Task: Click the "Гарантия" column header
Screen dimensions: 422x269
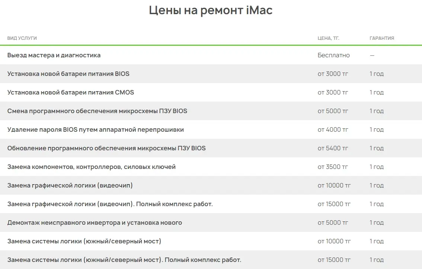Action: 381,38
